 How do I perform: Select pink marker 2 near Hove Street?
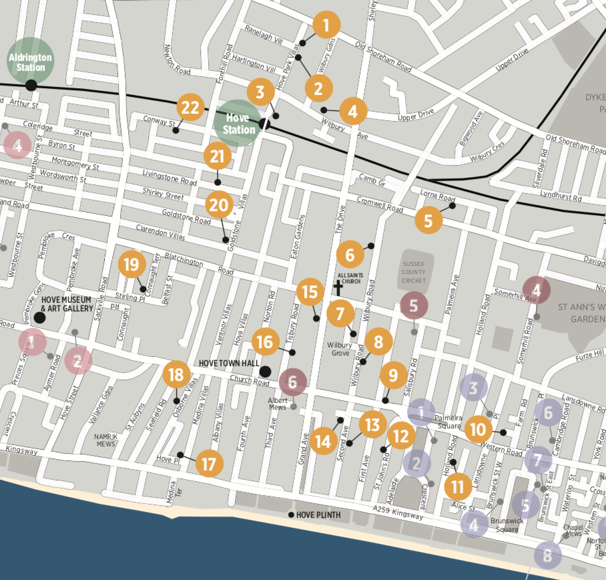pos(78,361)
